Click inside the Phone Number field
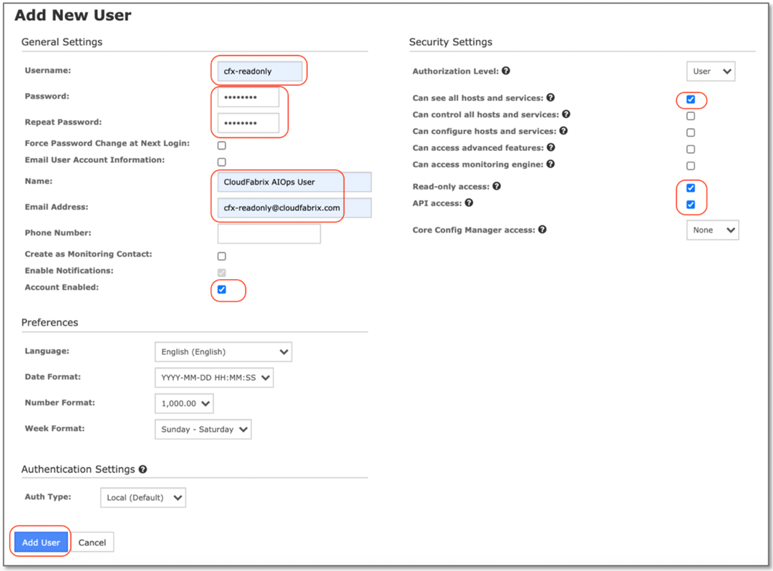Screen dimensions: 773x571 point(268,233)
